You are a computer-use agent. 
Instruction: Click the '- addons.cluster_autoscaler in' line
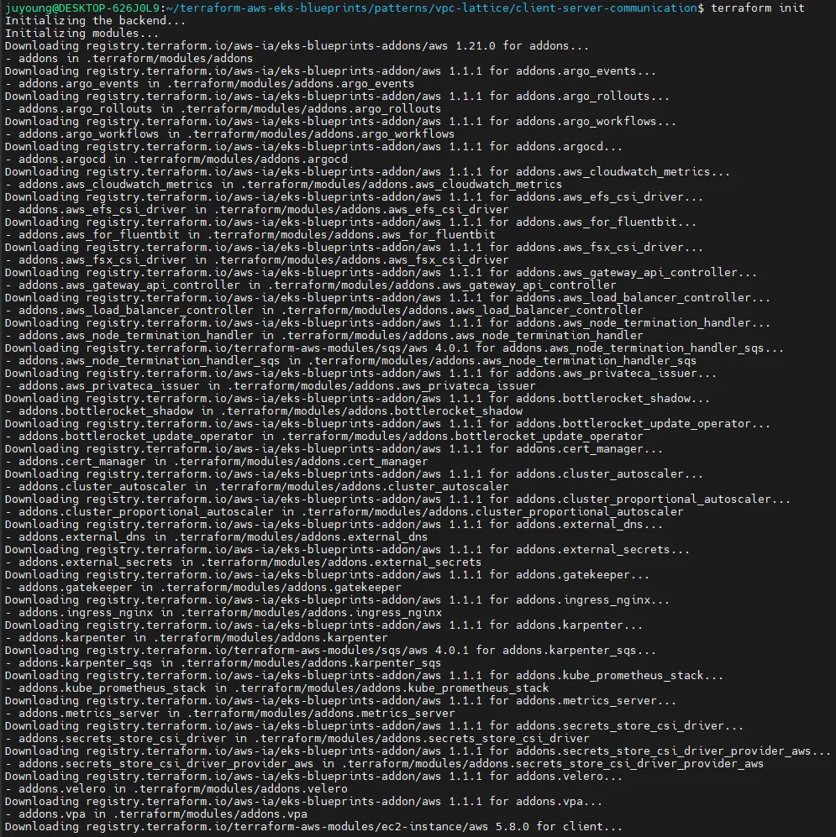click(x=257, y=486)
